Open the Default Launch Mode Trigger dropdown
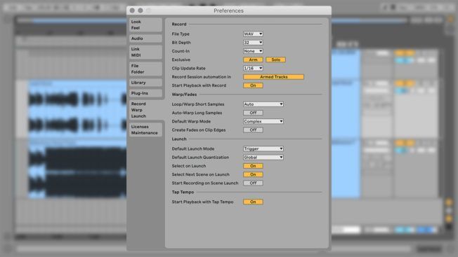The height and width of the screenshot is (257, 458). coord(263,148)
